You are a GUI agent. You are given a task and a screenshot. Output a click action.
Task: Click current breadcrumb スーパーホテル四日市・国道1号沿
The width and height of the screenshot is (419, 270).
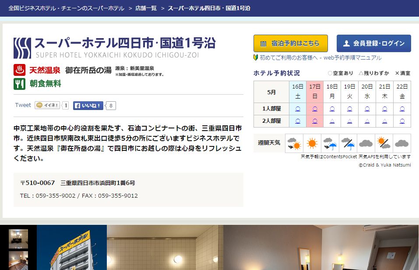coord(209,8)
